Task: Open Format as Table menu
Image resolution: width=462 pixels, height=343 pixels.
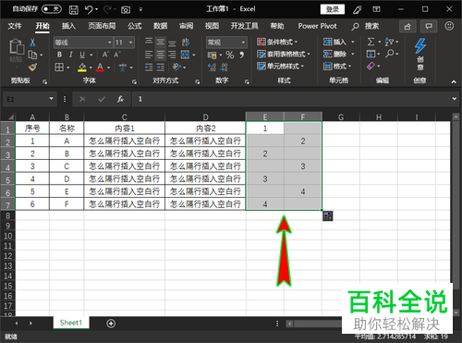Action: pyautogui.click(x=284, y=55)
